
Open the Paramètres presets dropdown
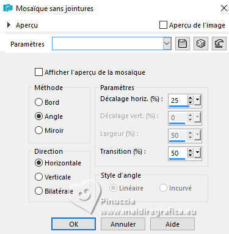[167, 43]
